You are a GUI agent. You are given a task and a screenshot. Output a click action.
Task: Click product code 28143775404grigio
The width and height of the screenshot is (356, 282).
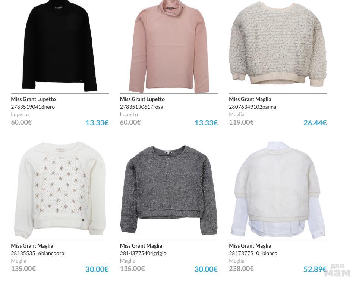143,253
